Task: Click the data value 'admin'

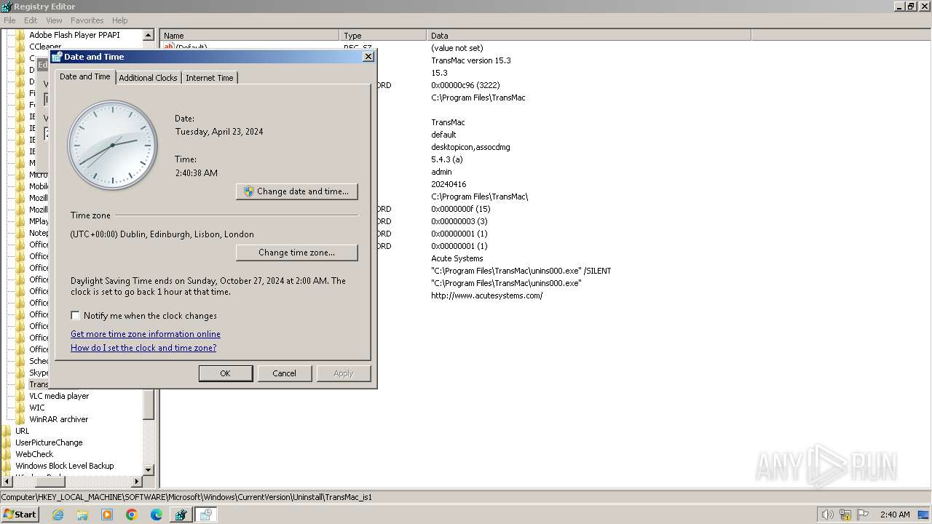Action: click(441, 172)
